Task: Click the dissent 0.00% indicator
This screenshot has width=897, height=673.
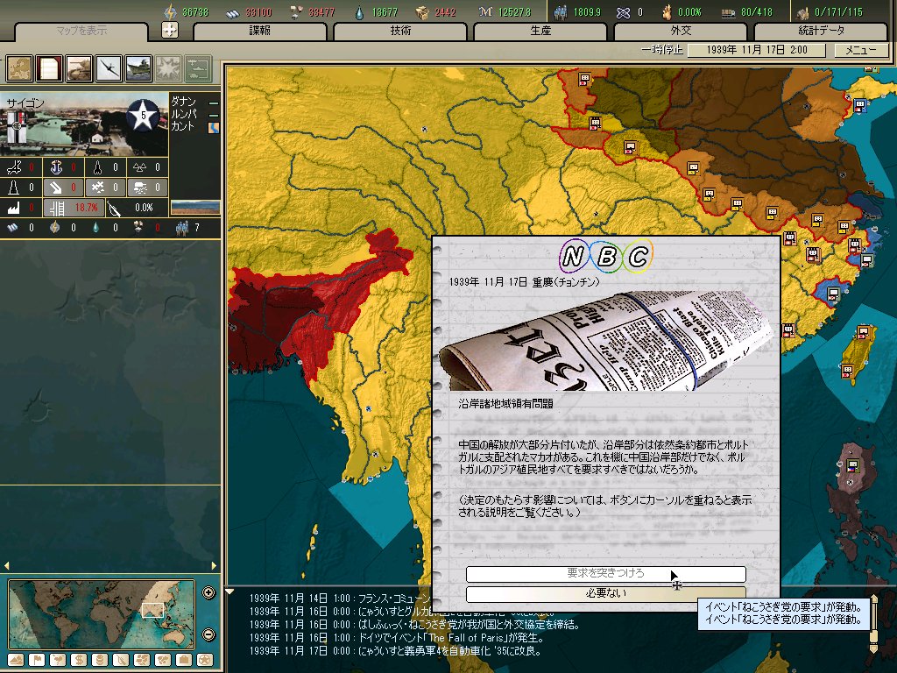Action: pyautogui.click(x=689, y=12)
